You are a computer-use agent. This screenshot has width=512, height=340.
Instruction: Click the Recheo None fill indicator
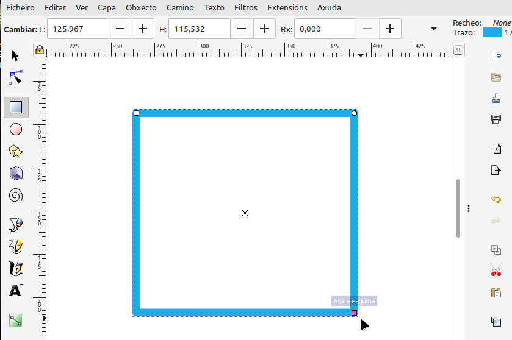tap(502, 23)
